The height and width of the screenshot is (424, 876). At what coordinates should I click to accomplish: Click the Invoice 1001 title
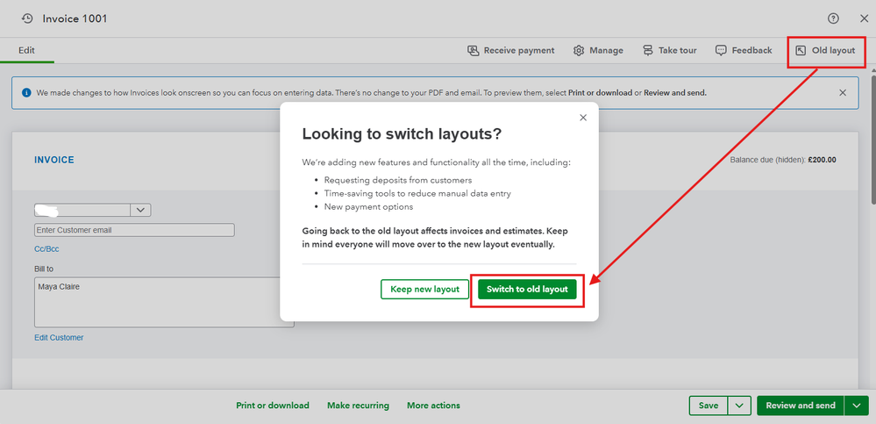75,19
